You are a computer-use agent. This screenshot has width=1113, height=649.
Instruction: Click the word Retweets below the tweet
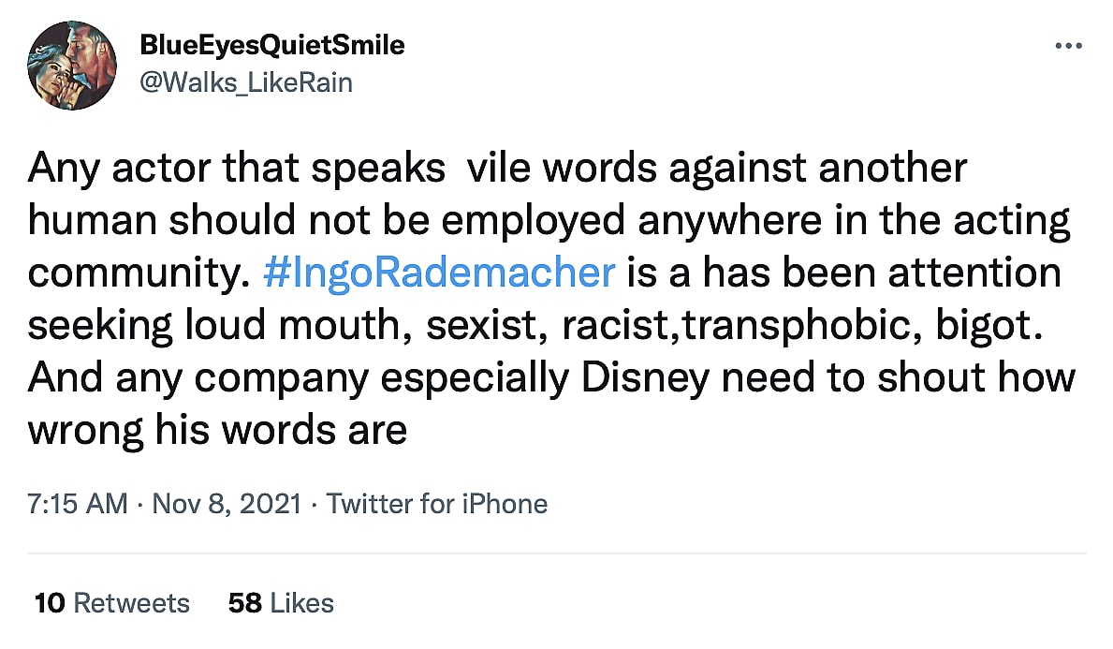click(131, 603)
